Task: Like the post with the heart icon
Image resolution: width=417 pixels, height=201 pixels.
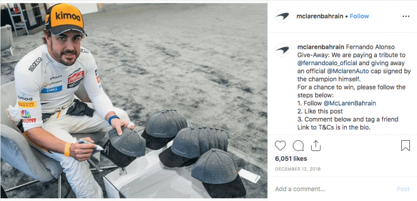Action: (280, 146)
